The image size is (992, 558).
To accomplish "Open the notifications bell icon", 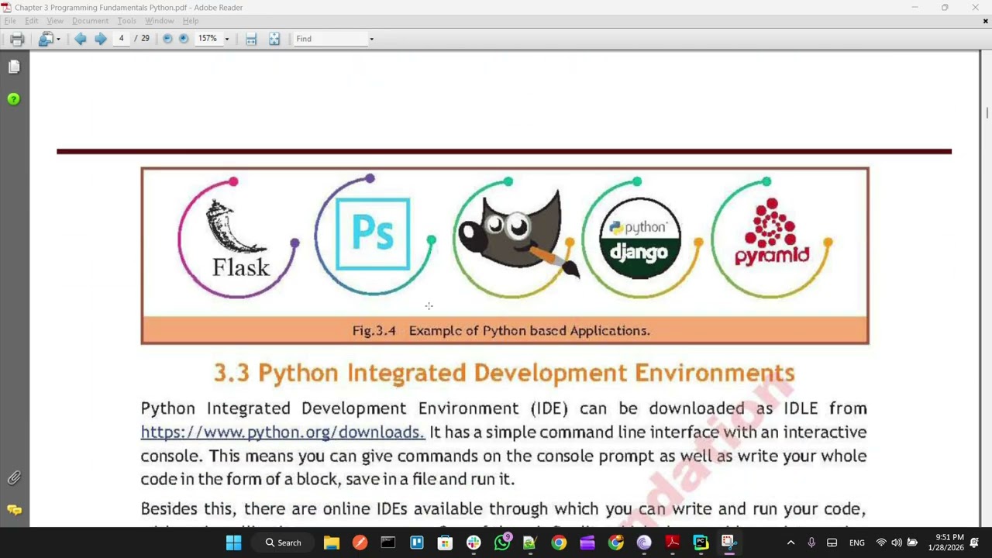I will coord(974,542).
